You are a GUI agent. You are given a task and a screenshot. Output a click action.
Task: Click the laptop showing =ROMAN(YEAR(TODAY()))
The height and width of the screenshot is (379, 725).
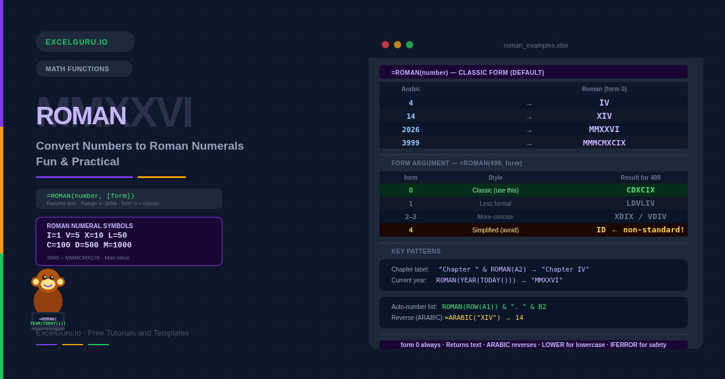click(x=48, y=320)
